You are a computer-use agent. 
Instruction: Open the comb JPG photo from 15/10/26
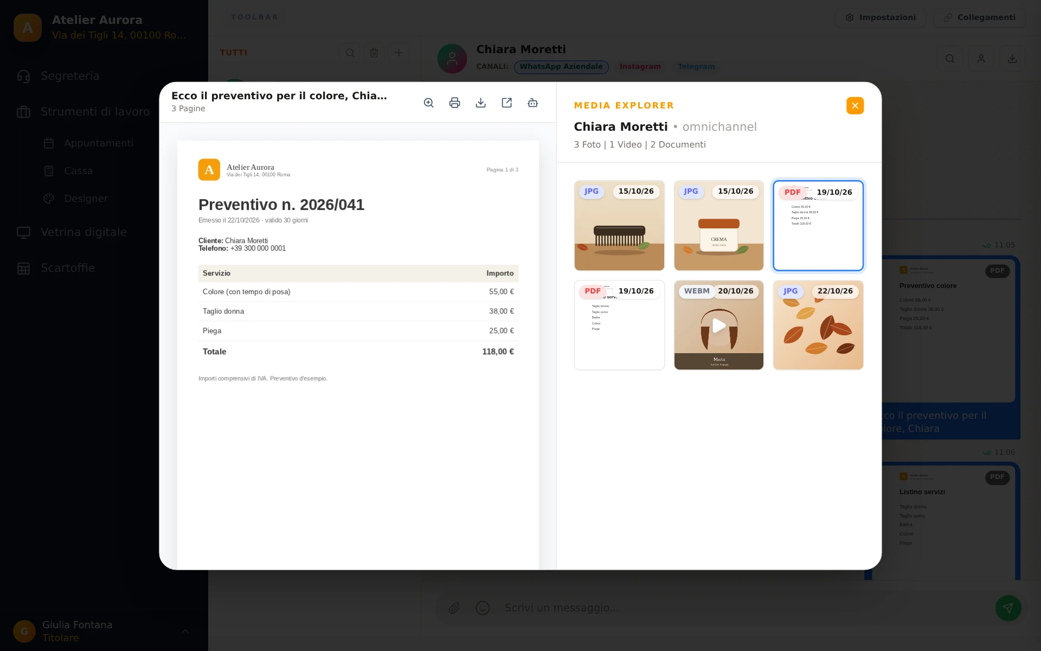(619, 225)
